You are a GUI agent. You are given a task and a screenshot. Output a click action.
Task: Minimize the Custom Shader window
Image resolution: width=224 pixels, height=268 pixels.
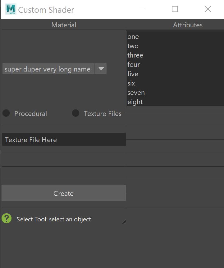pyautogui.click(x=142, y=9)
